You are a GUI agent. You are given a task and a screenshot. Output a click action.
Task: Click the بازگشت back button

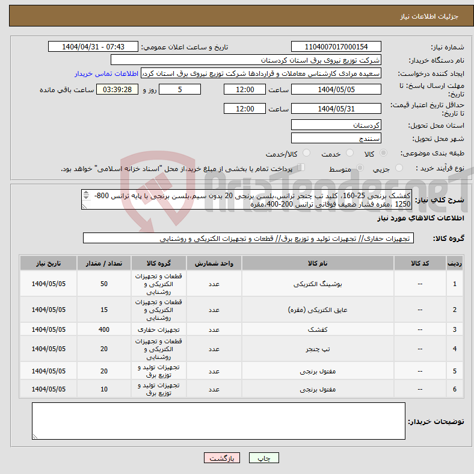point(222,458)
